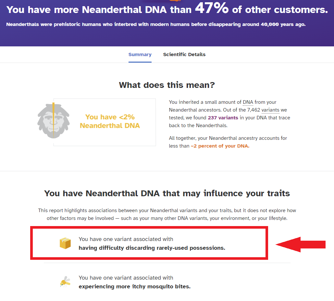Click the purple banner headline text
334x301 pixels.
point(167,9)
